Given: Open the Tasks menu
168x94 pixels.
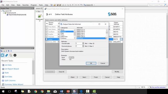Looking at the screenshot, I should 18,5.
